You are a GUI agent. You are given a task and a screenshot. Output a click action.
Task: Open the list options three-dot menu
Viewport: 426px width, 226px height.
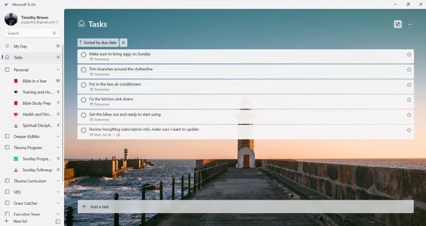(410, 24)
